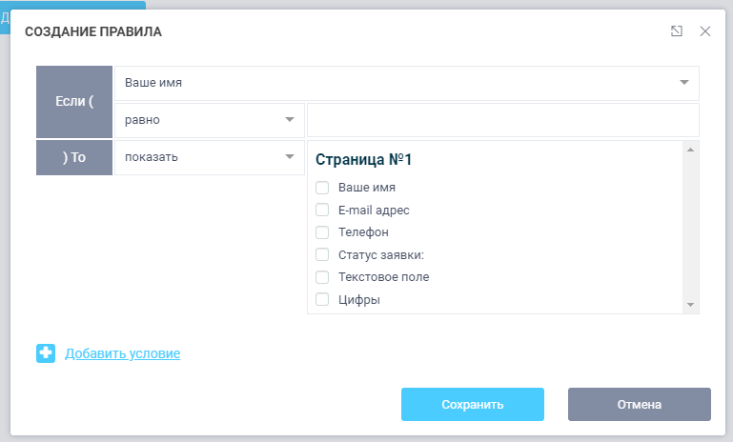Toggle the "Статус заявки:" checkbox
Viewport: 733px width, 442px height.
click(x=322, y=254)
